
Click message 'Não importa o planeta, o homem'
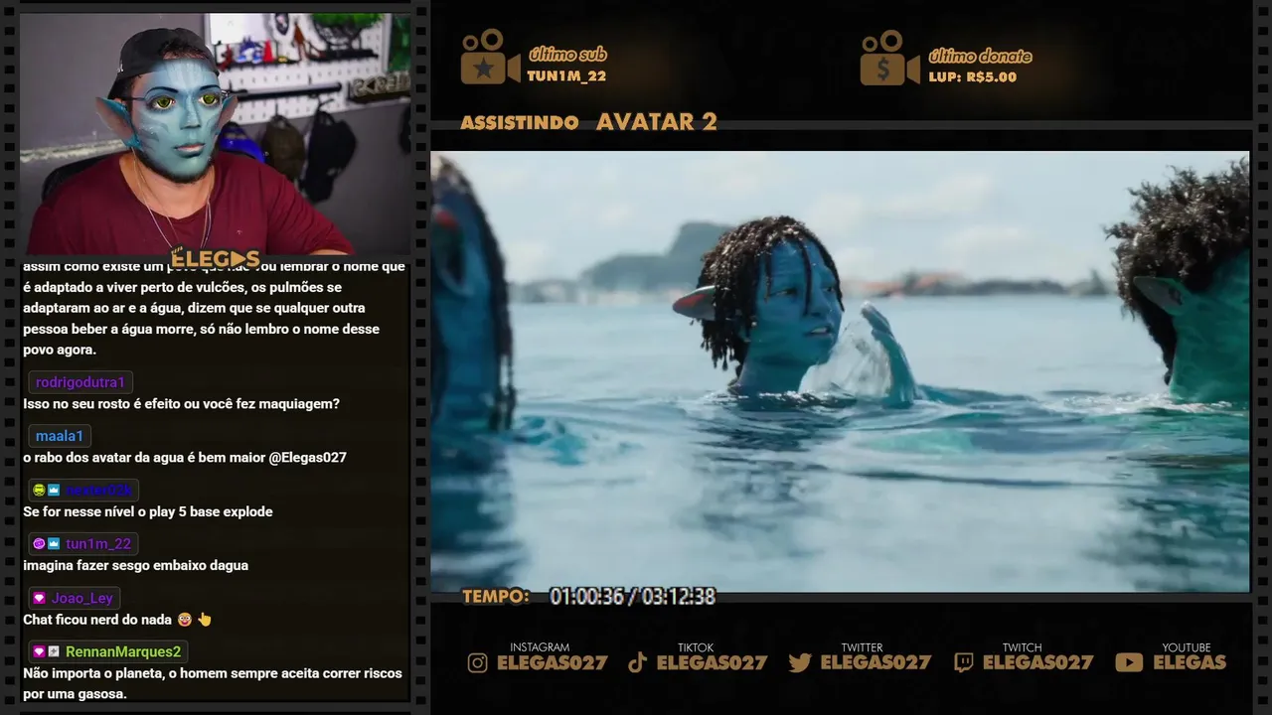tap(213, 683)
